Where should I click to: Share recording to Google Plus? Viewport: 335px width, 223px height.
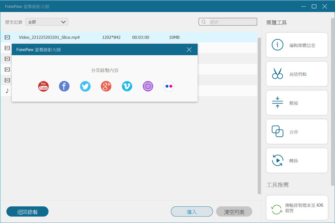click(106, 86)
